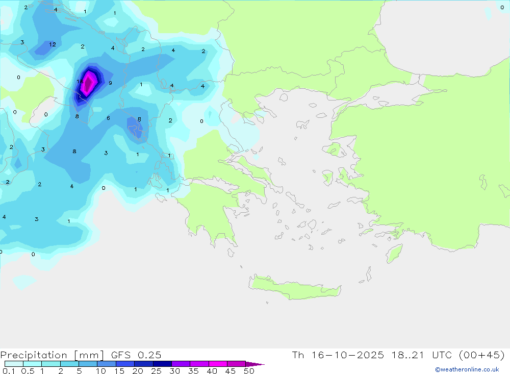Select the 2–5 mm legend color box
This screenshot has width=510, height=374.
tap(69, 364)
